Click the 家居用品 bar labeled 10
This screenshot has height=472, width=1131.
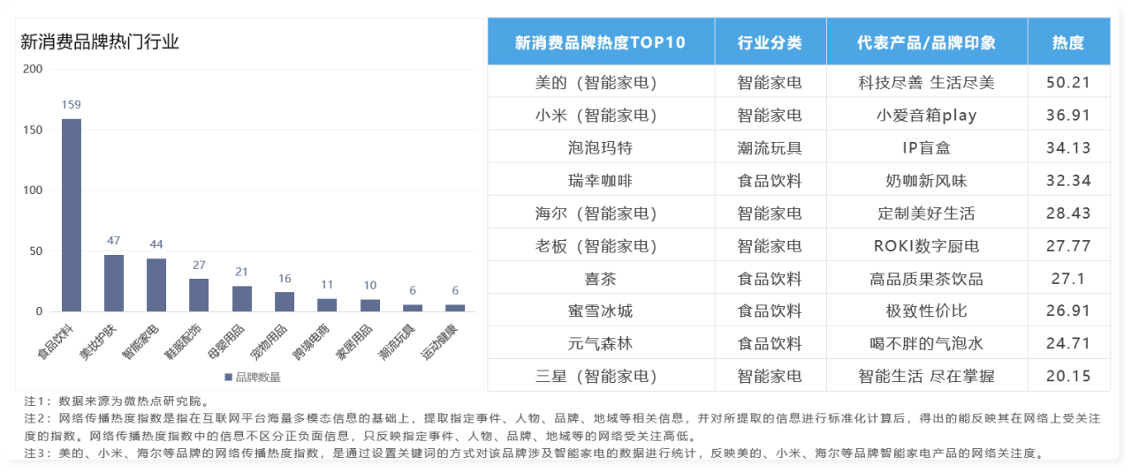pos(370,305)
